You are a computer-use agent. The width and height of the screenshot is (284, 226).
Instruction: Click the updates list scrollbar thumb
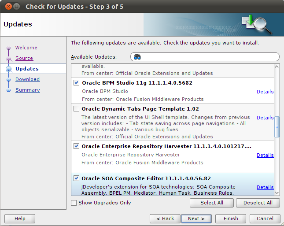click(x=277, y=127)
